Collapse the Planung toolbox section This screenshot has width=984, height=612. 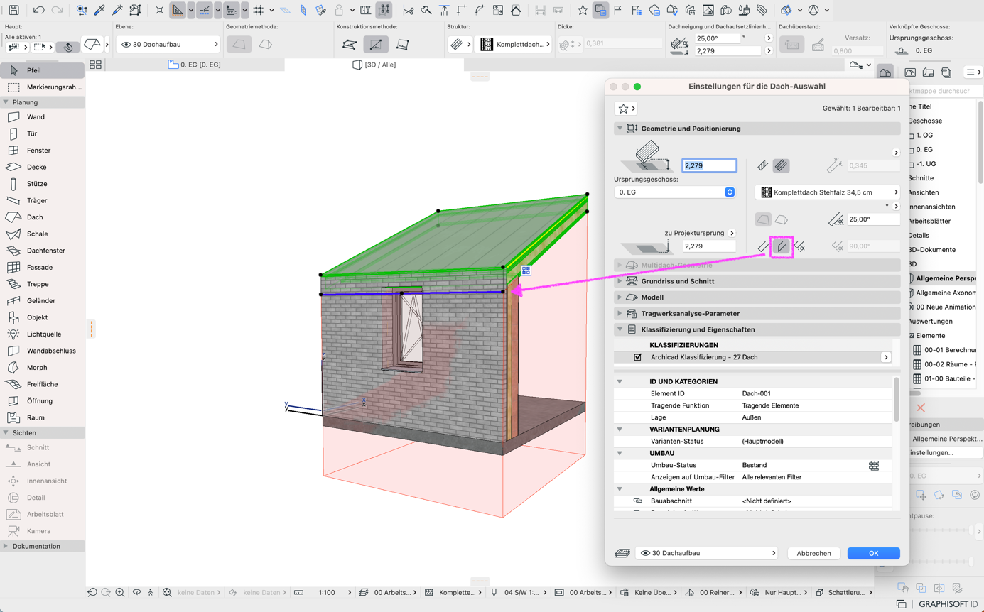(x=6, y=102)
